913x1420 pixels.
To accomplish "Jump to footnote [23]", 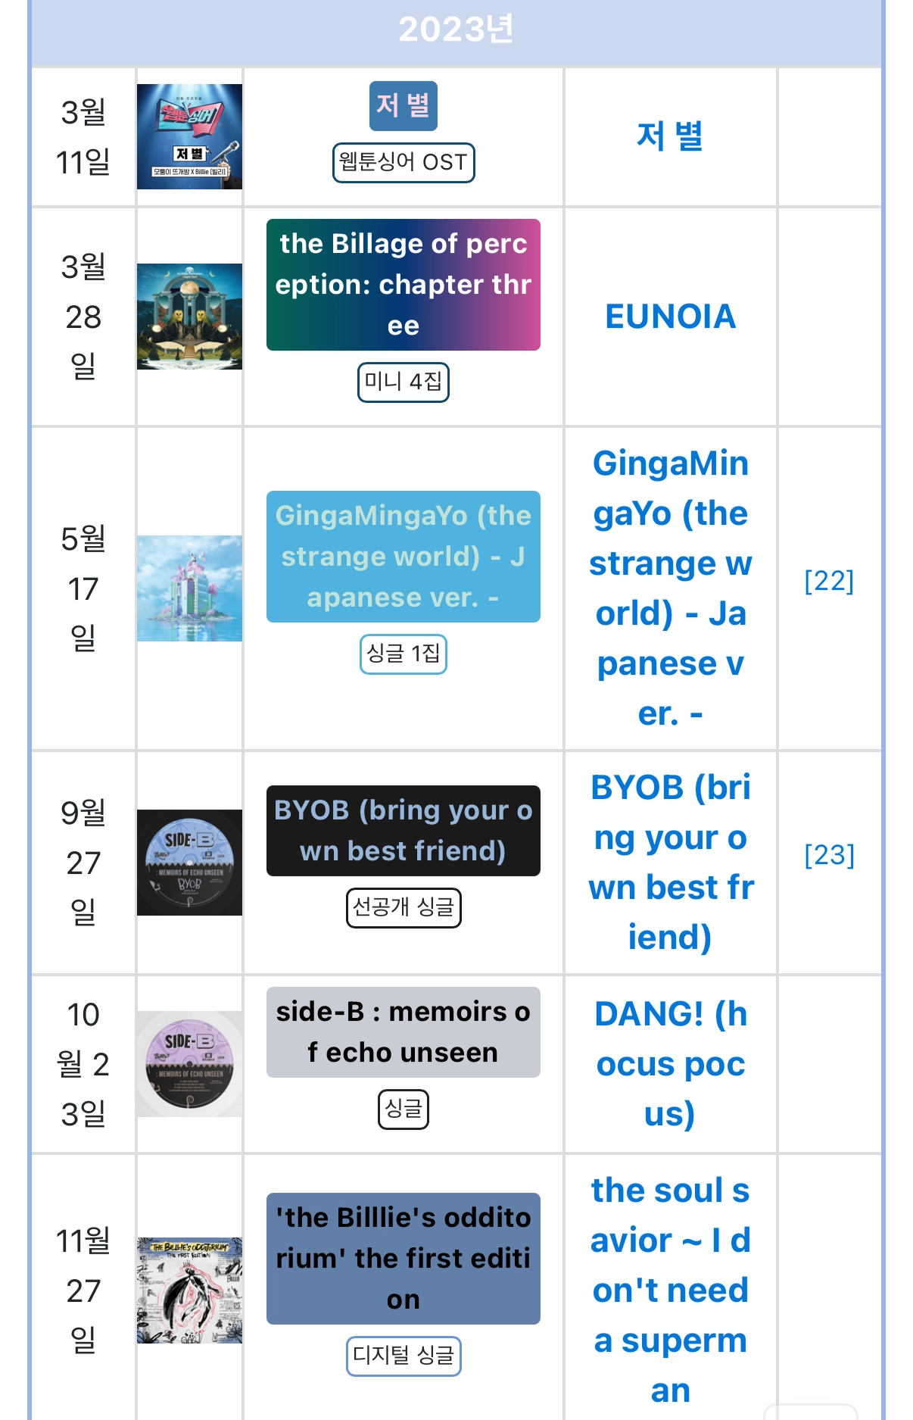I will pos(829,855).
